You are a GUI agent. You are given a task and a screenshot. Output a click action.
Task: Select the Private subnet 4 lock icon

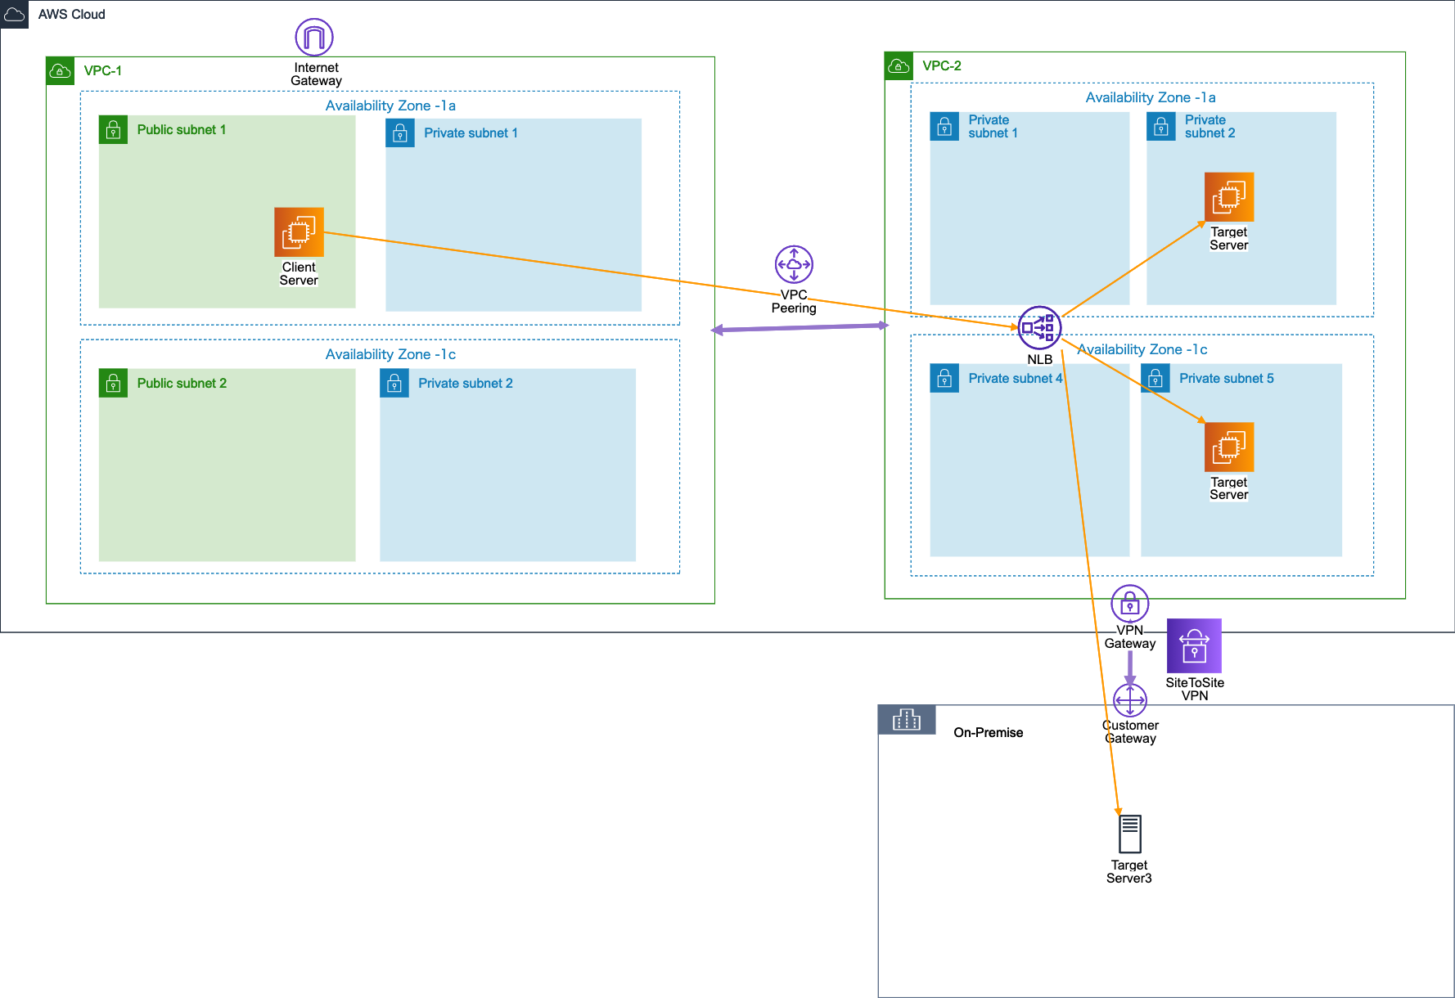click(x=944, y=378)
